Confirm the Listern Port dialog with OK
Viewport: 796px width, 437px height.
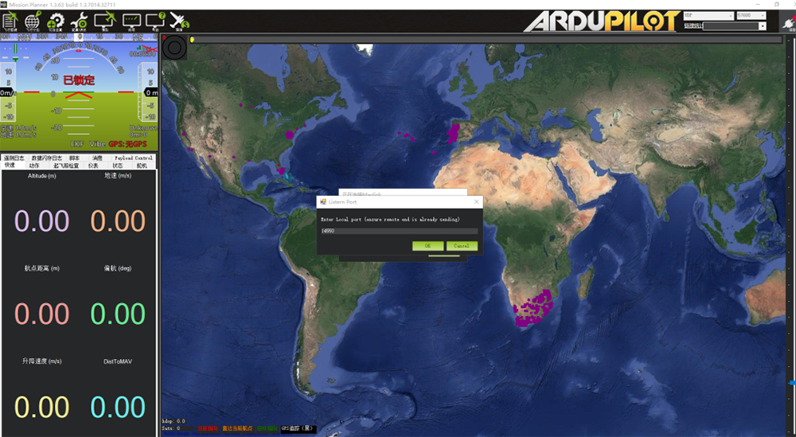coord(427,246)
